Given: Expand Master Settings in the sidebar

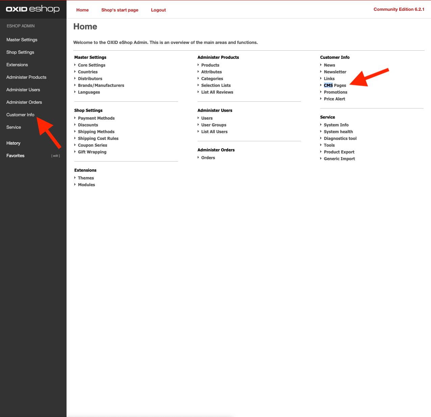Looking at the screenshot, I should (22, 40).
